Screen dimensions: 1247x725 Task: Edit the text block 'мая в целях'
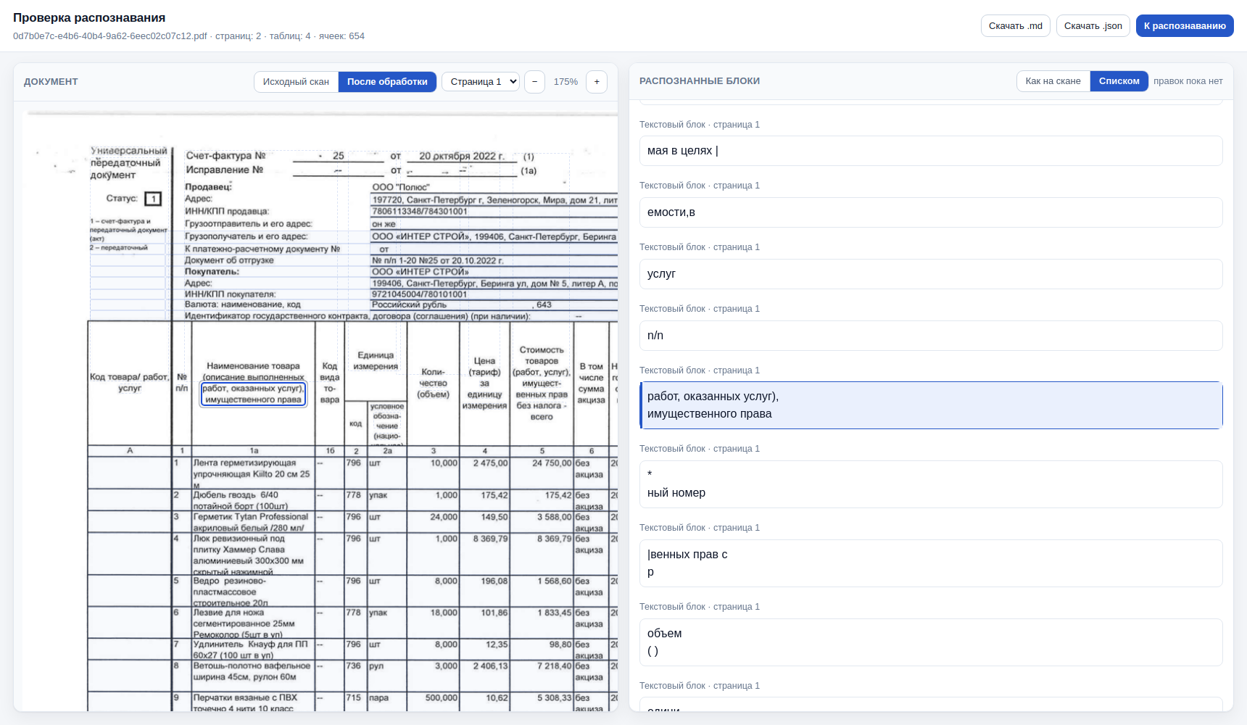pyautogui.click(x=931, y=151)
